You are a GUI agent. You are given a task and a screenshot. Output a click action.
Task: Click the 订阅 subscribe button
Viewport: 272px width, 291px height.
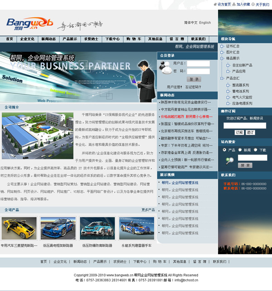(238, 132)
